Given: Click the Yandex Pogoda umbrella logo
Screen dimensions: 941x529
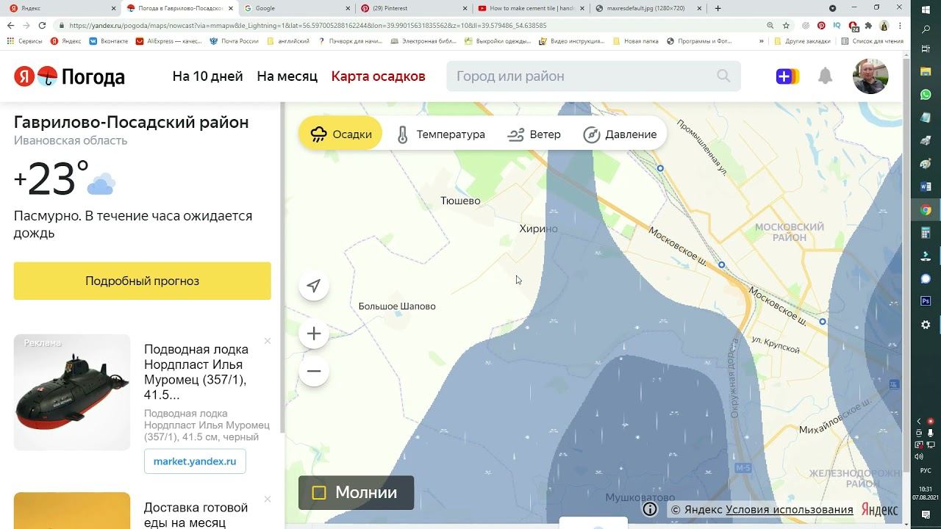Looking at the screenshot, I should point(47,76).
